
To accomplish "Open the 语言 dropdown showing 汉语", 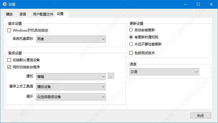I will click(x=164, y=72).
